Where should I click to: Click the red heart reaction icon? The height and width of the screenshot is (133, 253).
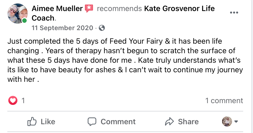[13, 101]
